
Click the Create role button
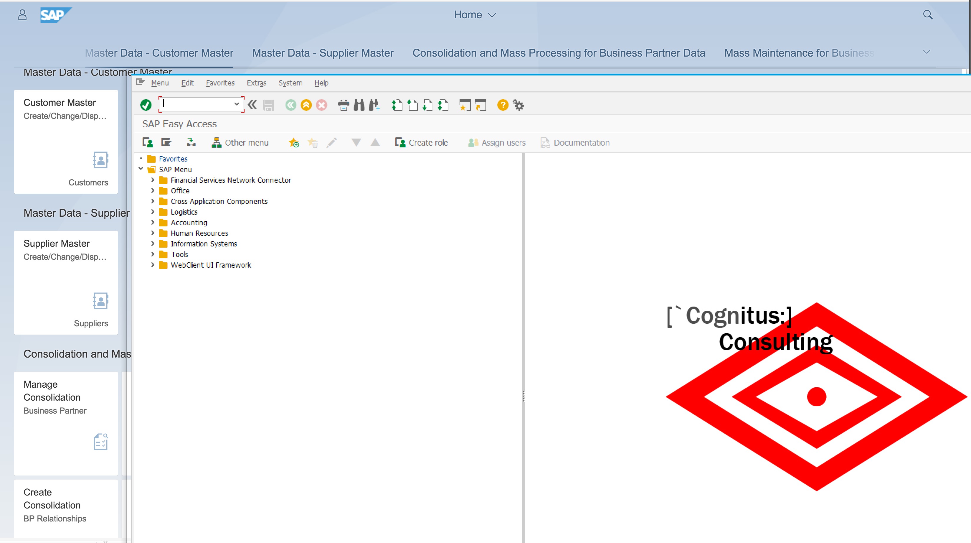click(421, 143)
